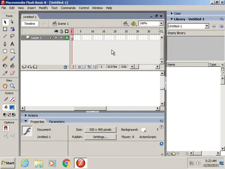Switch to the Parameters tab
The height and width of the screenshot is (169, 225).
point(57,122)
